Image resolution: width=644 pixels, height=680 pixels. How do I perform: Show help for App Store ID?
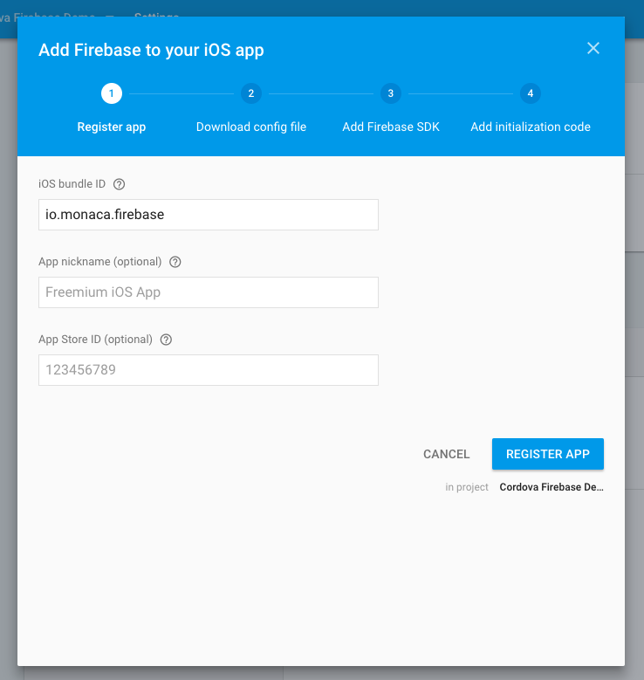tap(166, 340)
